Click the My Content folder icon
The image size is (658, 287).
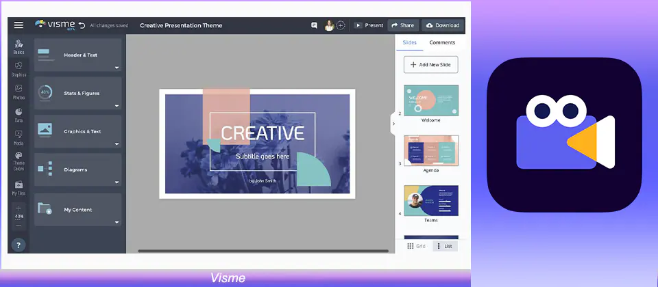44,208
